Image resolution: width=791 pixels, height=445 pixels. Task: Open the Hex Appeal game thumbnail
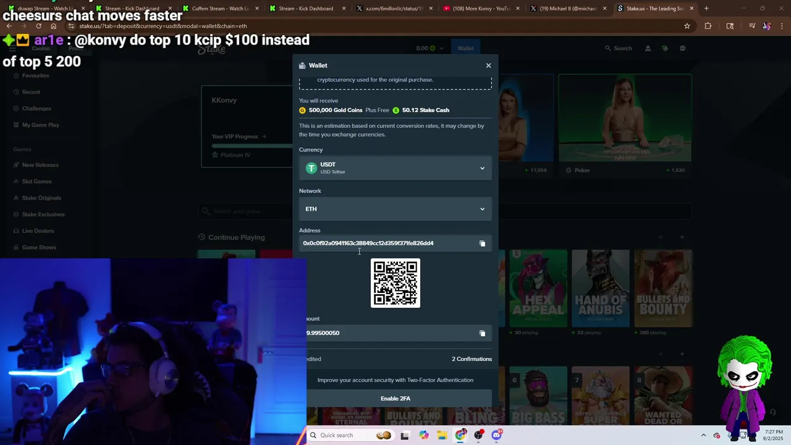[x=538, y=288]
